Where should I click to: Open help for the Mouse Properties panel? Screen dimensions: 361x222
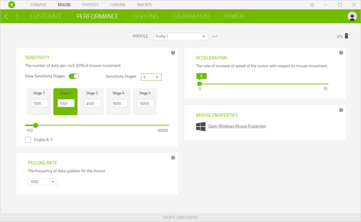pos(341,110)
